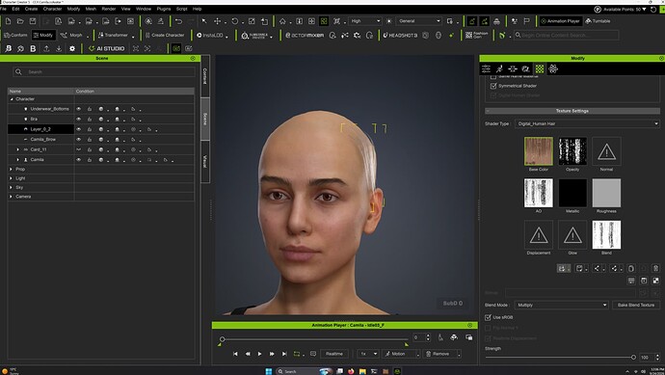665x375 pixels.
Task: Open a project using the folder icon
Action: (x=20, y=21)
